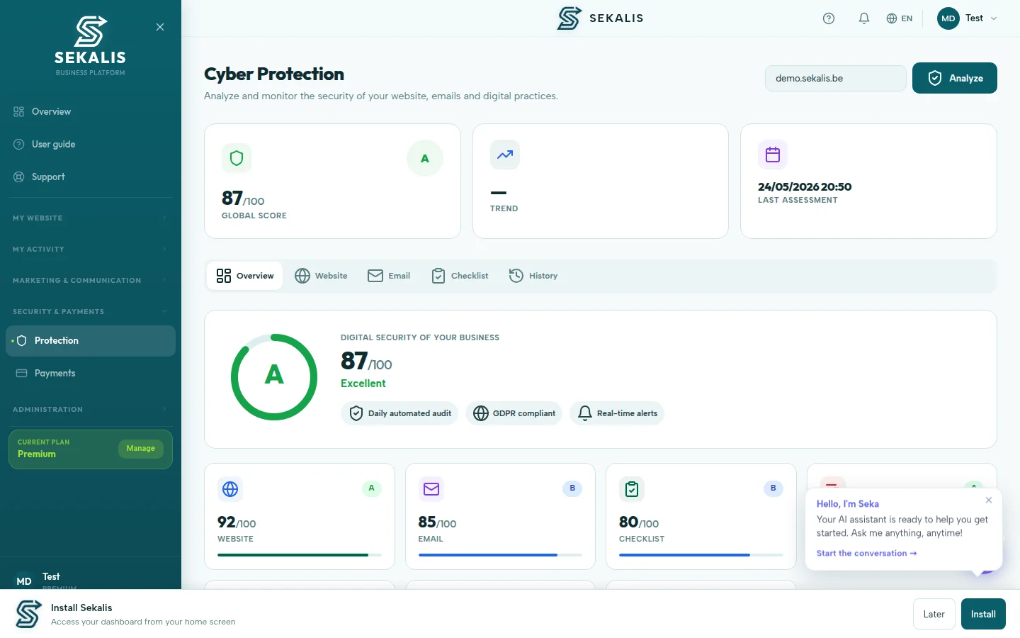
Task: Click the Cyber Protection page heading
Action: click(274, 74)
